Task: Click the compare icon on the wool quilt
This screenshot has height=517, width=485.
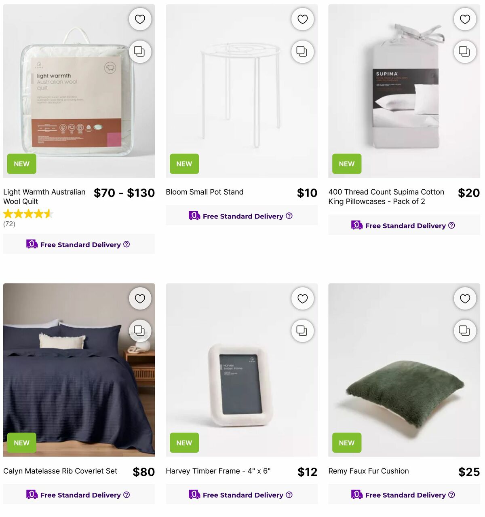Action: (x=140, y=52)
